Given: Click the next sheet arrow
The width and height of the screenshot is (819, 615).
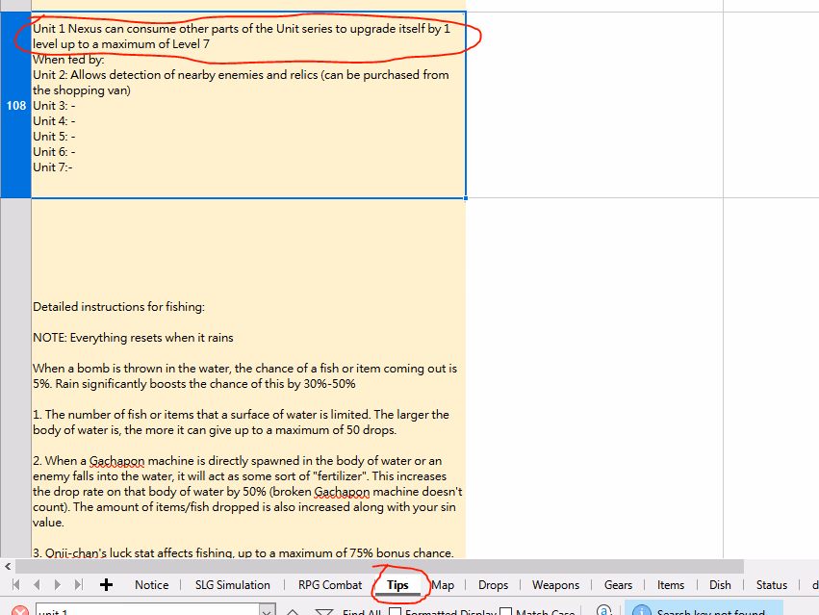Looking at the screenshot, I should click(58, 584).
